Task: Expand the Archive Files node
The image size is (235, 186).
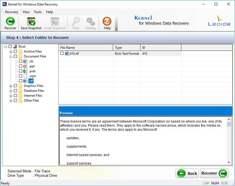Action: (11, 52)
